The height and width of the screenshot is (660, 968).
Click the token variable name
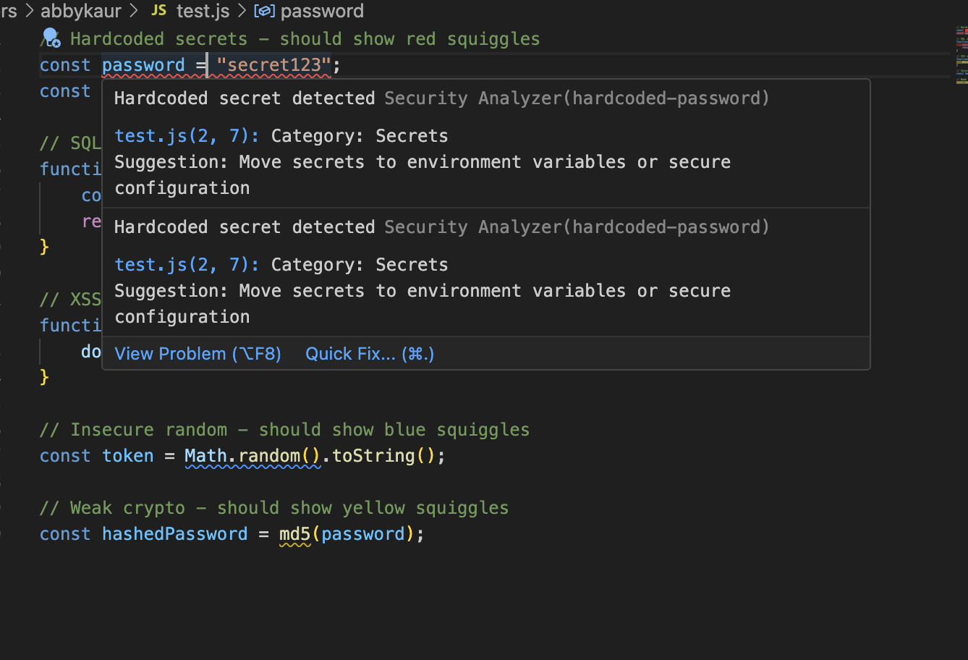127,456
